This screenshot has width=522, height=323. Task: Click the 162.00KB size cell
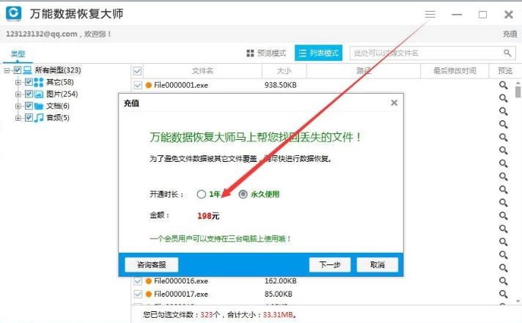point(280,281)
